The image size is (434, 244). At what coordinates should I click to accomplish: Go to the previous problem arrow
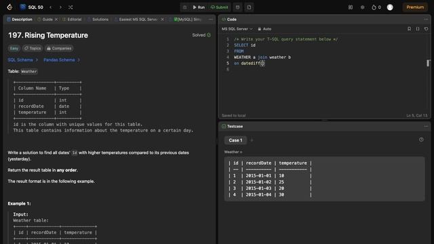click(51, 7)
